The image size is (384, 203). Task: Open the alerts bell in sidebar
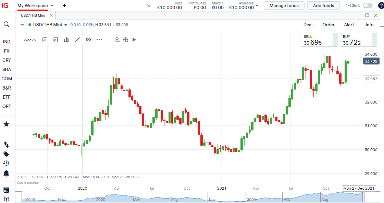pos(6,173)
